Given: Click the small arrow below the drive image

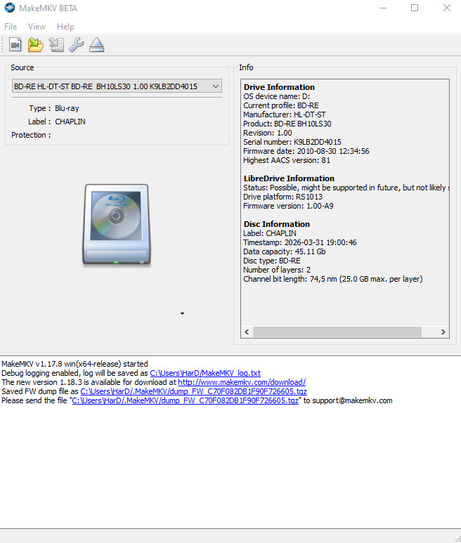Looking at the screenshot, I should pos(183,313).
